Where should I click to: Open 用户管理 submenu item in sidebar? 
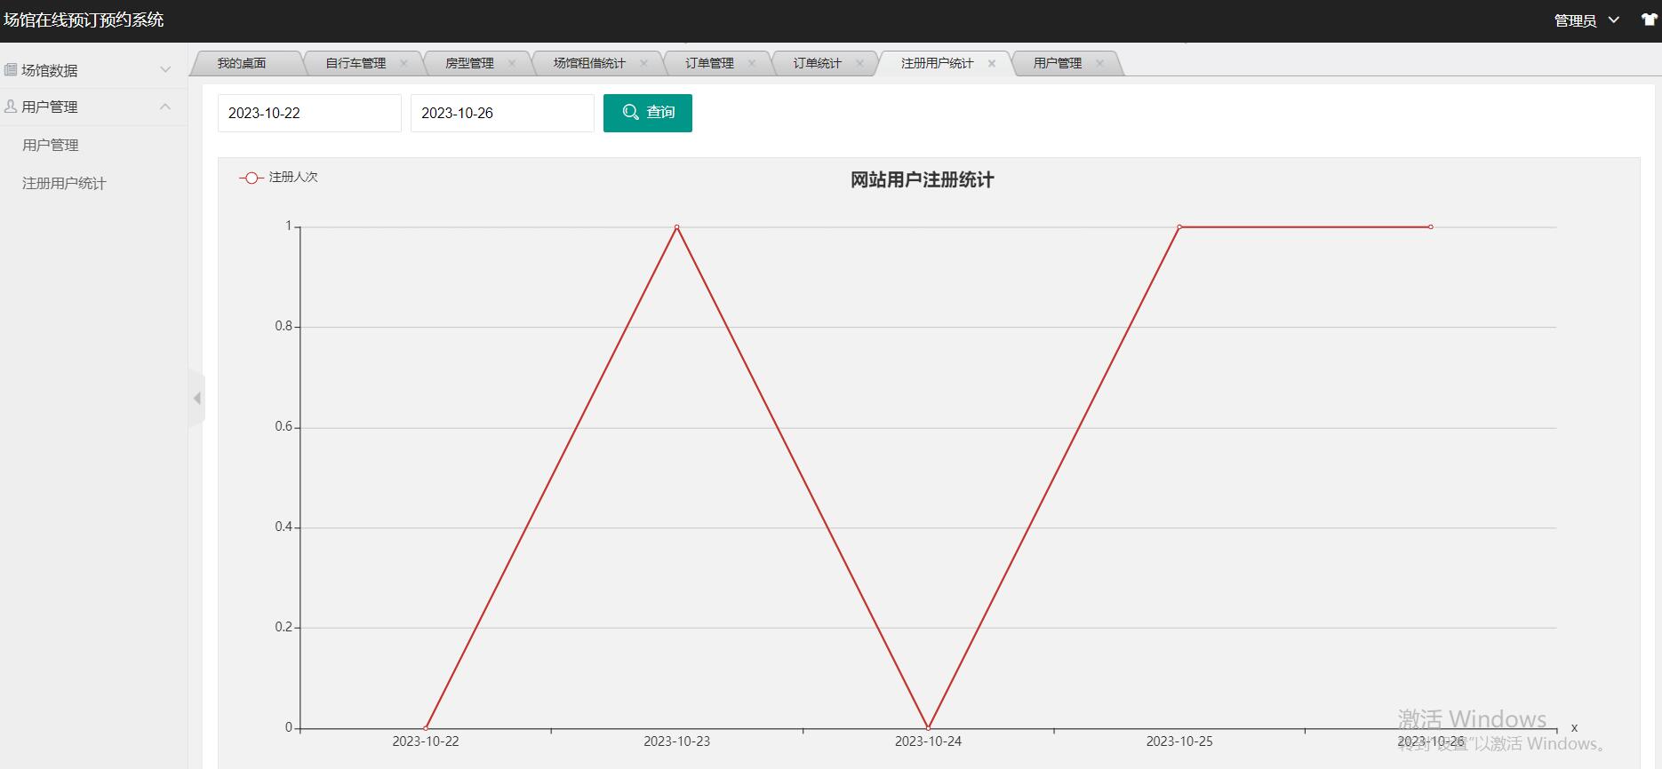(x=51, y=145)
